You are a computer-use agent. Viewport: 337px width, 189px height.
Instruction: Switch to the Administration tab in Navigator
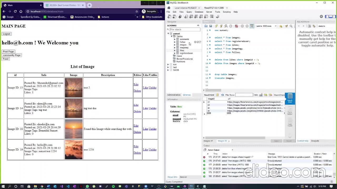(x=174, y=95)
